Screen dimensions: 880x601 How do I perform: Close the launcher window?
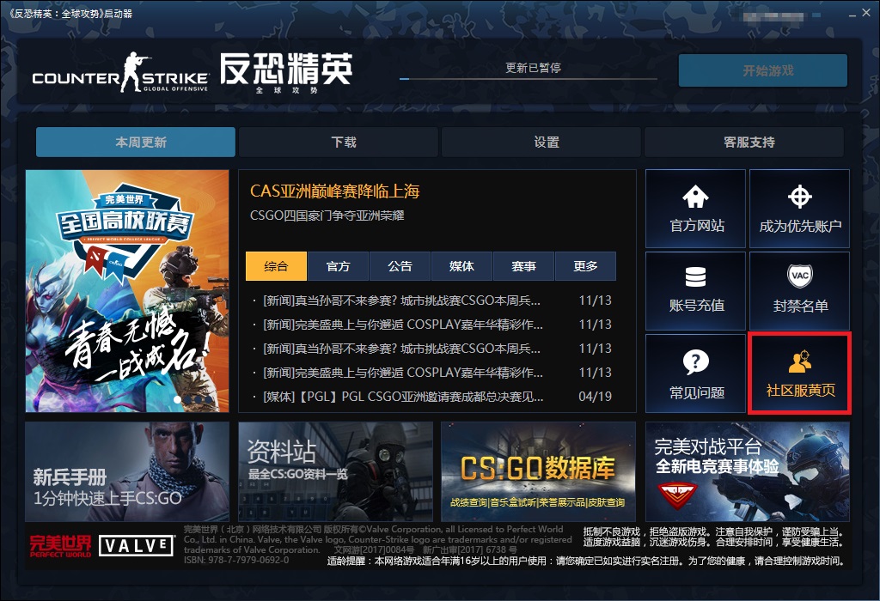(867, 13)
